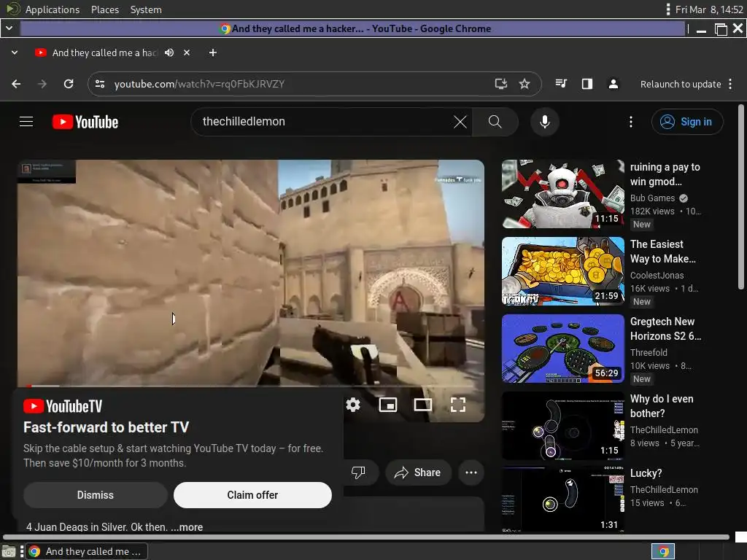Click 'Why do I even bother?' title
Image resolution: width=747 pixels, height=560 pixels.
coord(662,406)
